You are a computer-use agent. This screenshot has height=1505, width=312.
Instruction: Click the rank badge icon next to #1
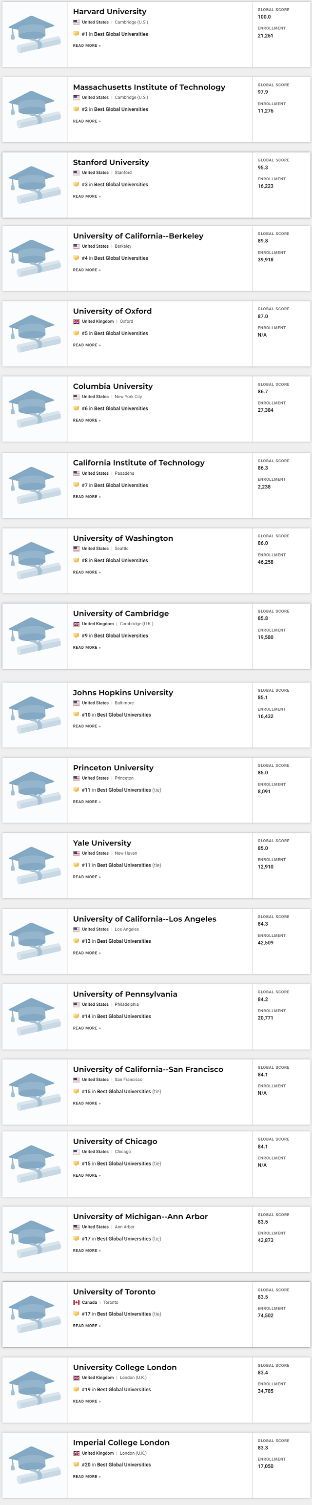(76, 34)
